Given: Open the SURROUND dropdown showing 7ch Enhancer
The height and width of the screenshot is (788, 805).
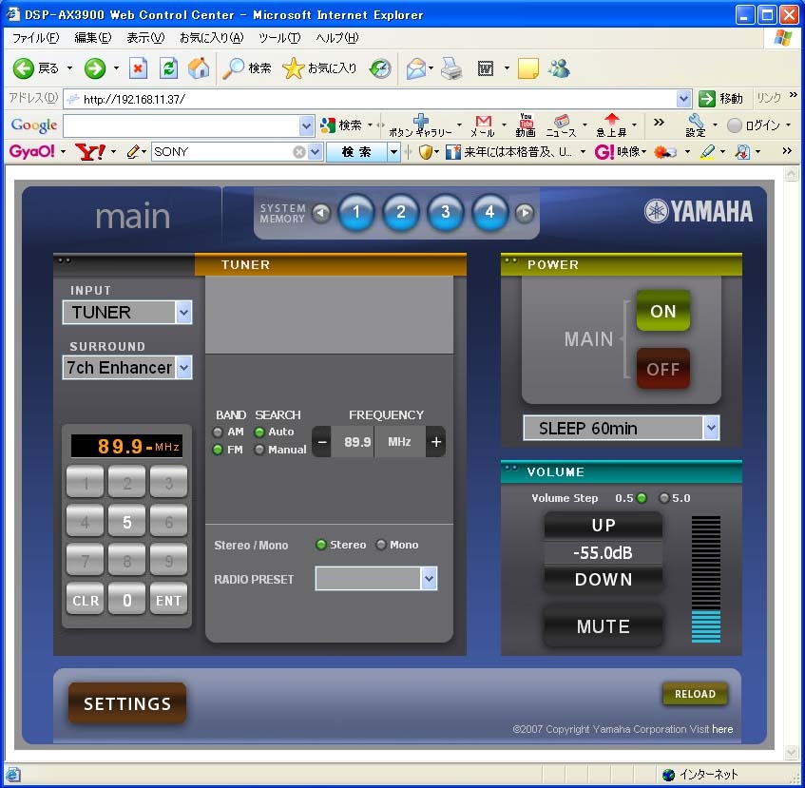Looking at the screenshot, I should (x=127, y=368).
